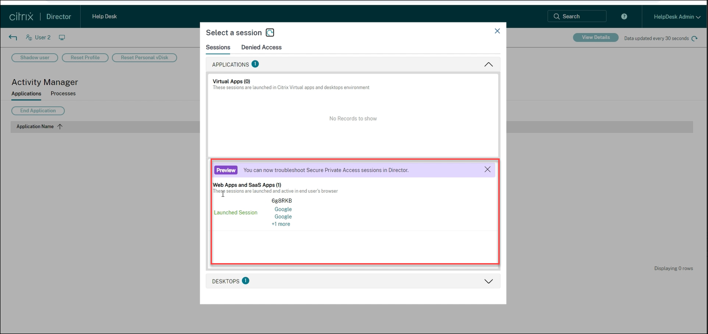The image size is (708, 334).
Task: Click the APPLICATIONS count badge
Action: tap(255, 64)
